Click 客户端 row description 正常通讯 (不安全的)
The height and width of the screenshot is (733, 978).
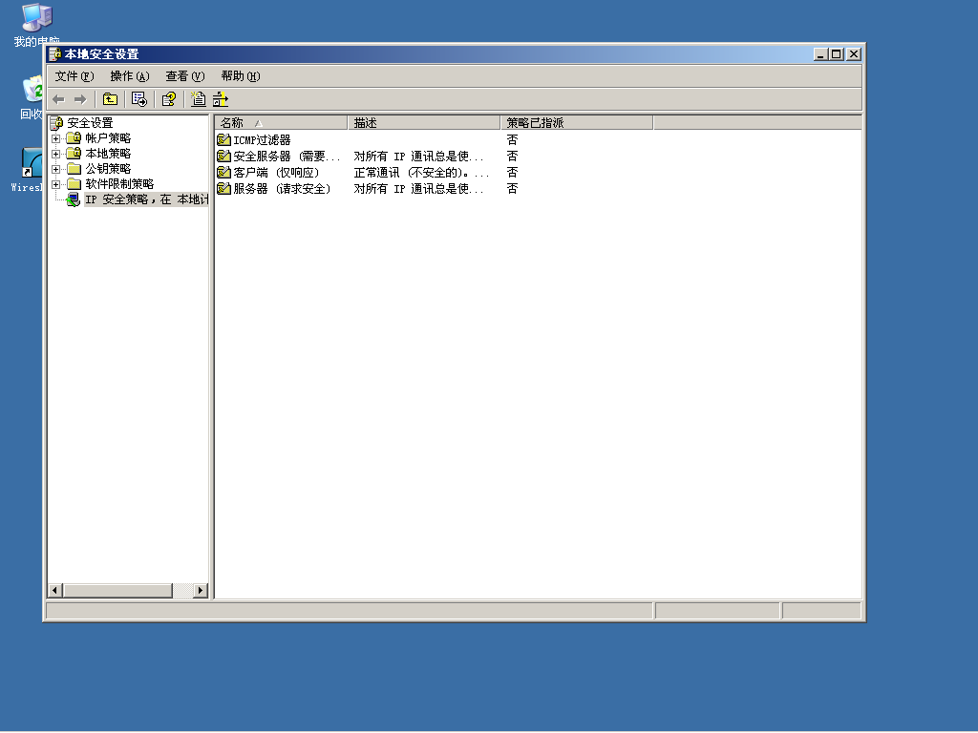[x=421, y=172]
